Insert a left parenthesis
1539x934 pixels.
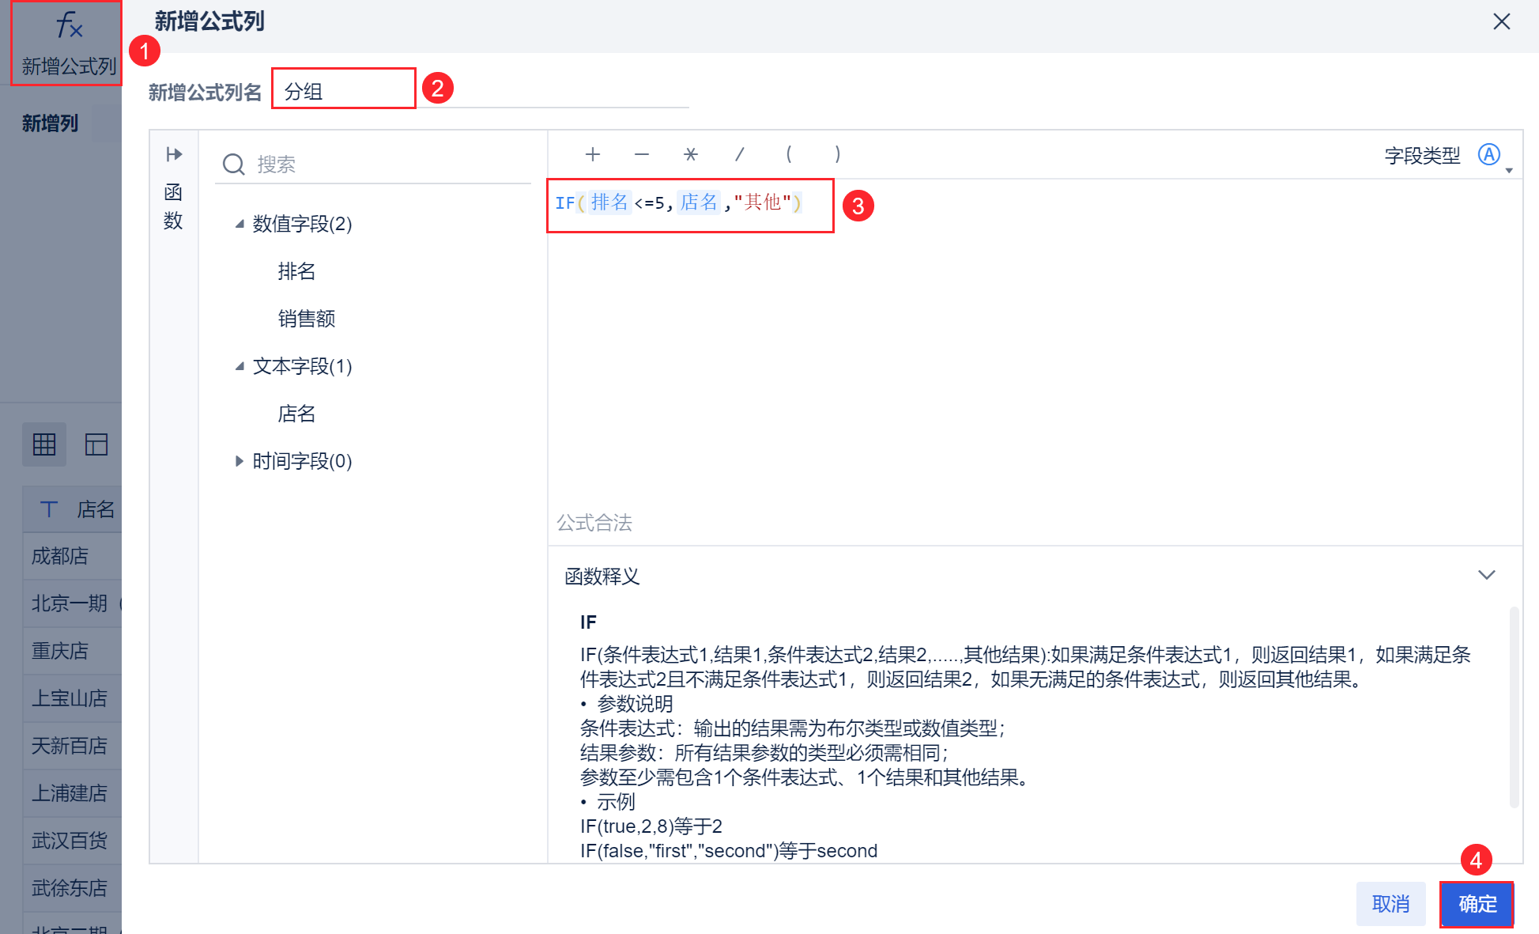(x=788, y=154)
